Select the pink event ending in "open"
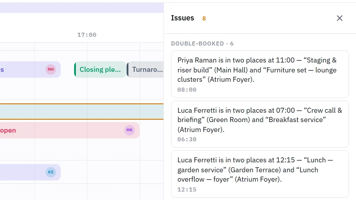The image size is (356, 200). click(x=70, y=130)
